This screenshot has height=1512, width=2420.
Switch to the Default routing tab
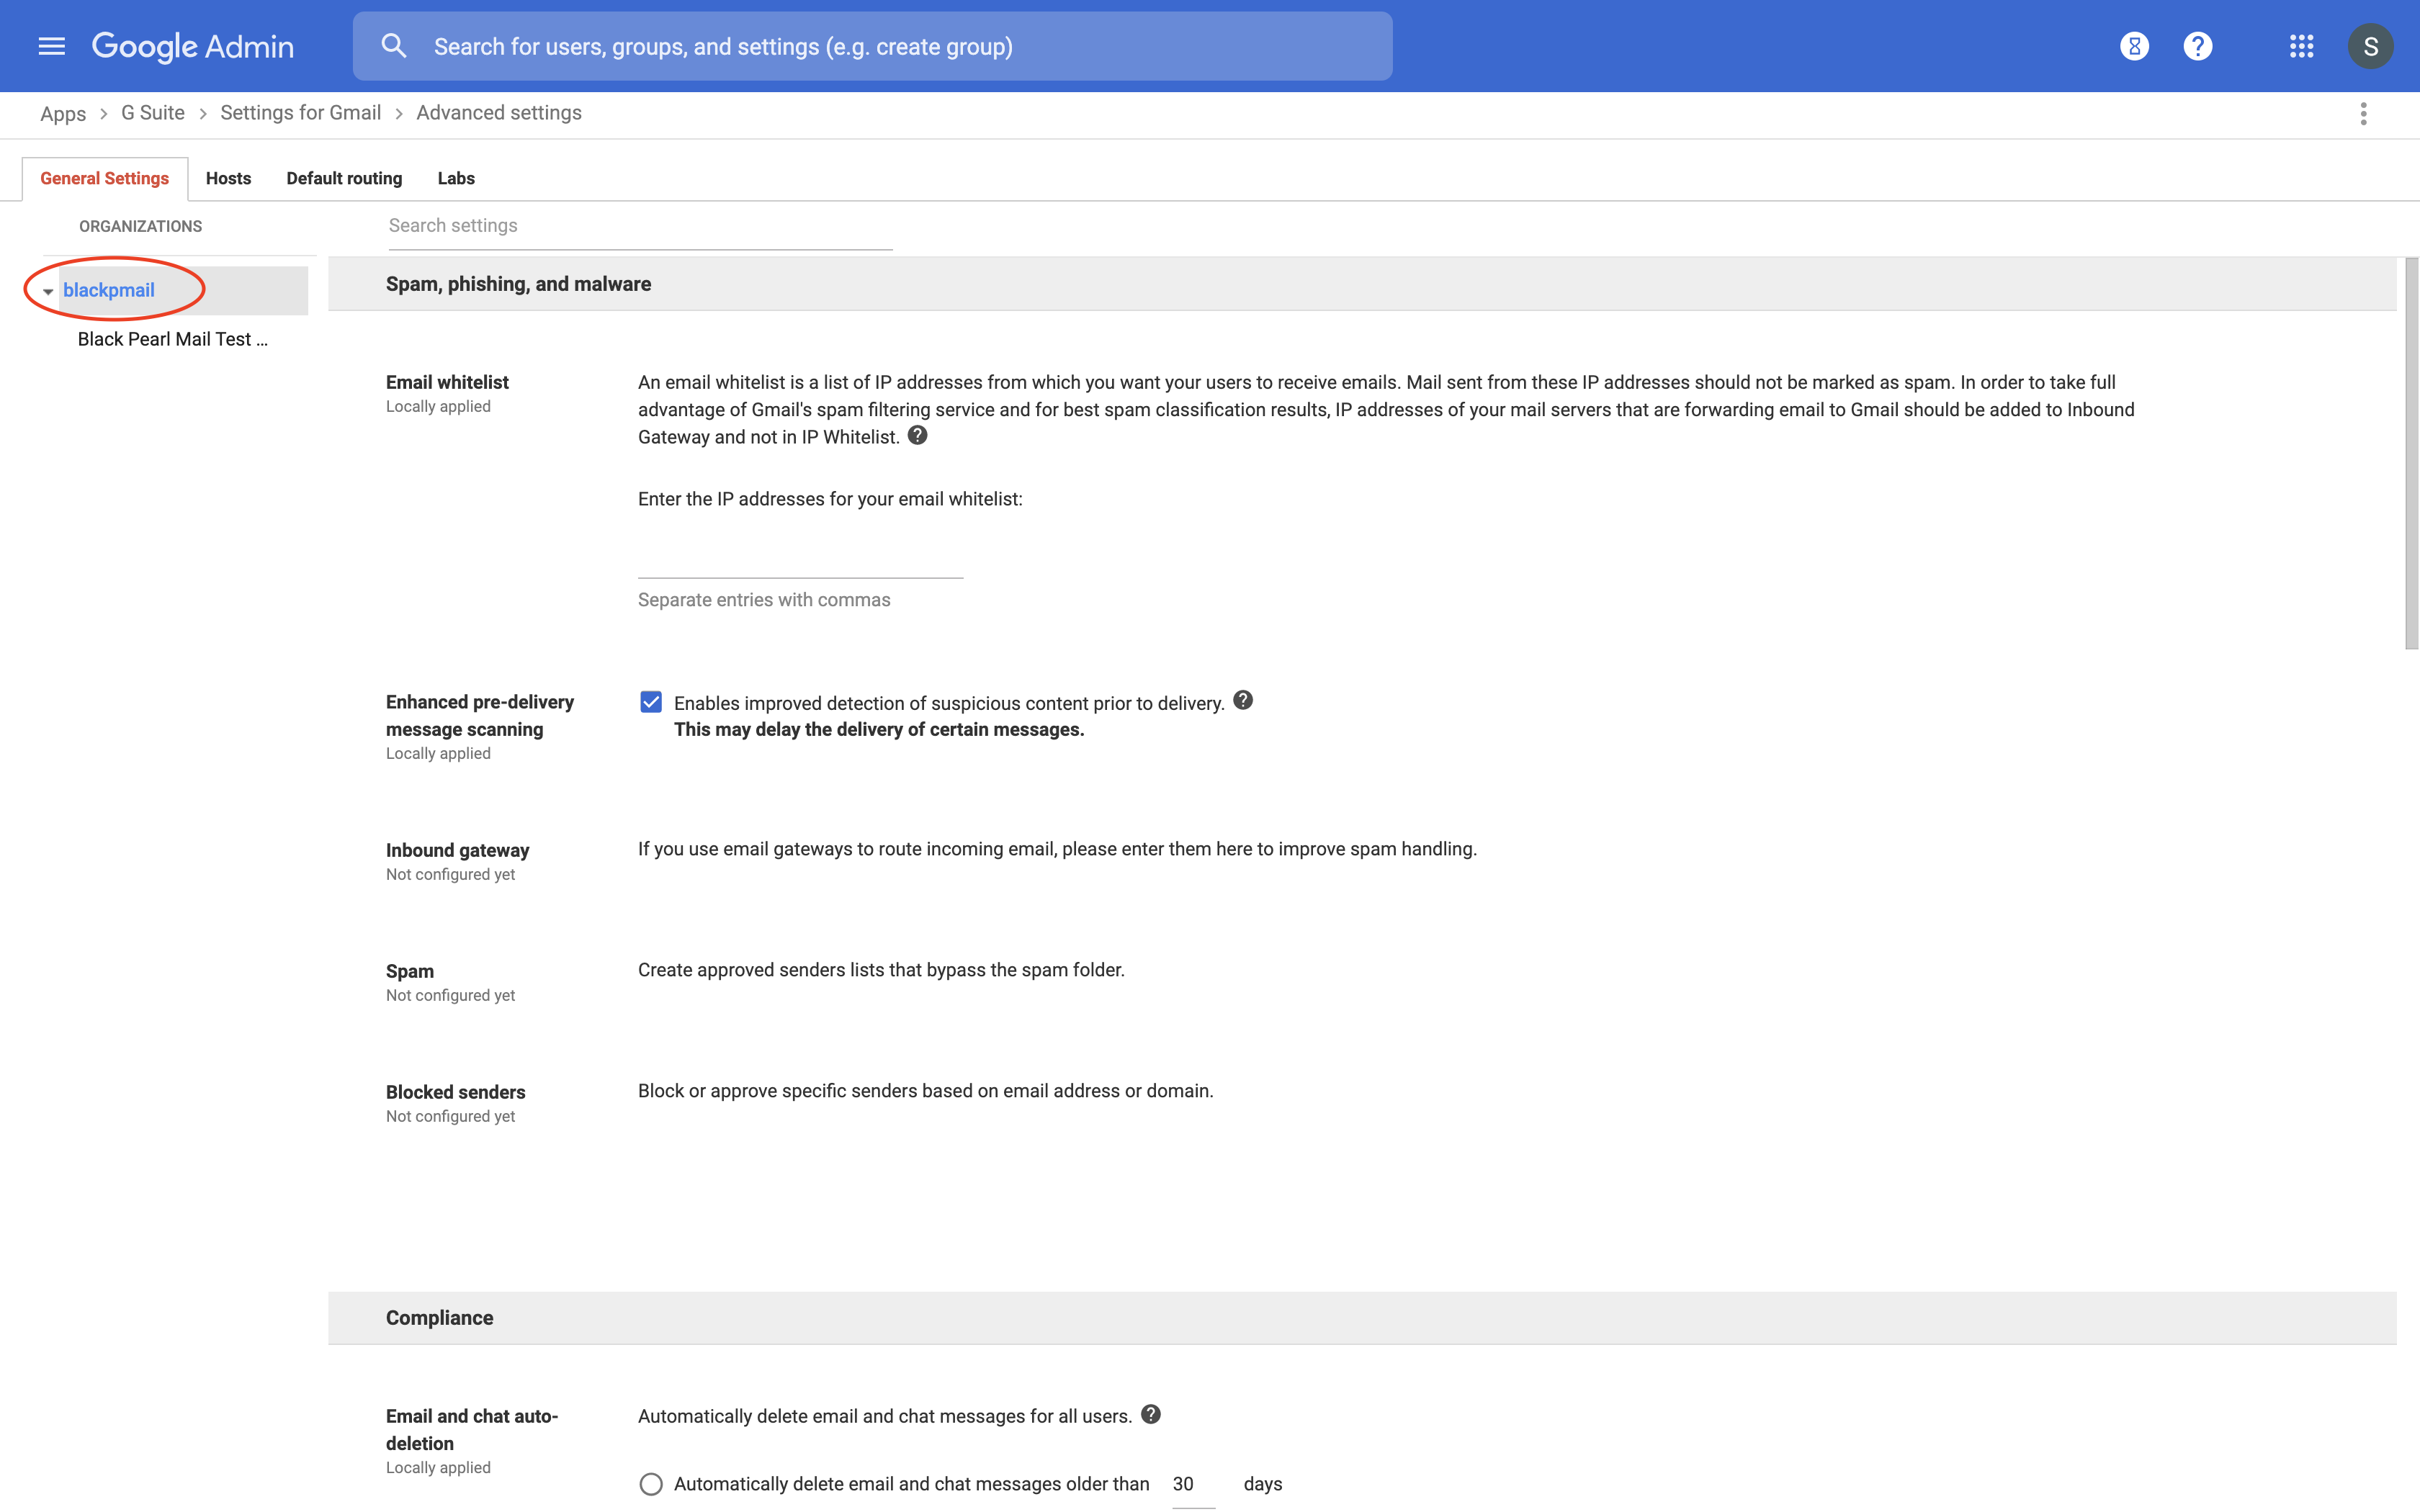tap(344, 178)
